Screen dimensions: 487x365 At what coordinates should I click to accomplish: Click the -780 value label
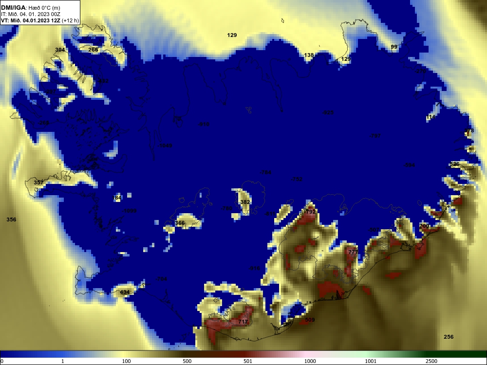[x=226, y=208]
